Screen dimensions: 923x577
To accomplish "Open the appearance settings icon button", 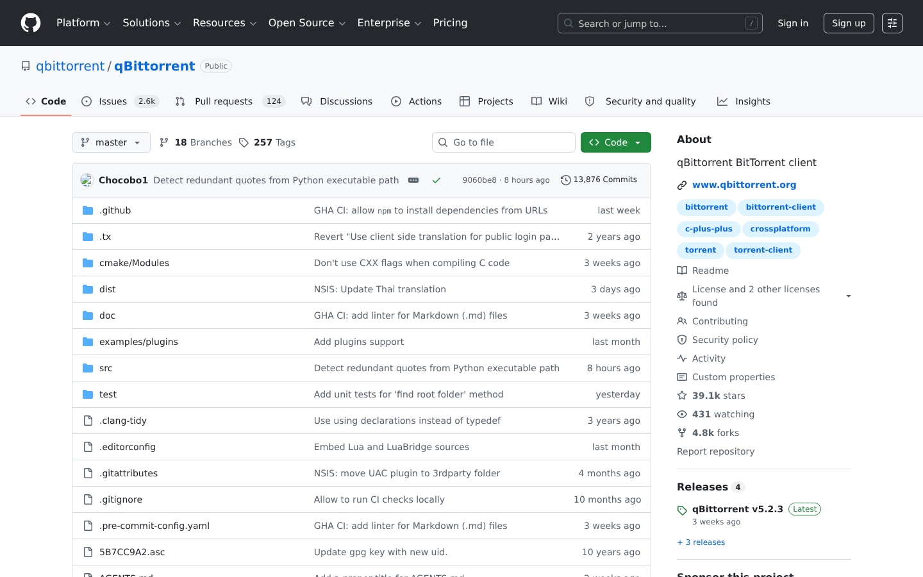I will tap(892, 23).
